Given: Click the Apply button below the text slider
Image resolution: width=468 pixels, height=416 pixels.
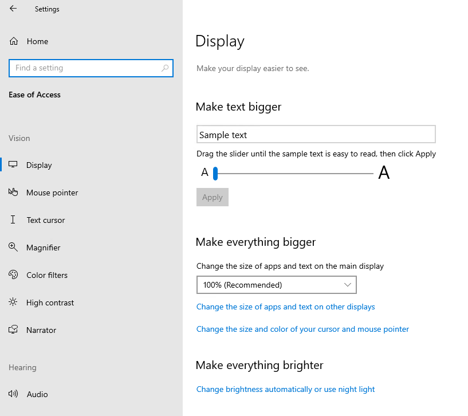Looking at the screenshot, I should (212, 197).
